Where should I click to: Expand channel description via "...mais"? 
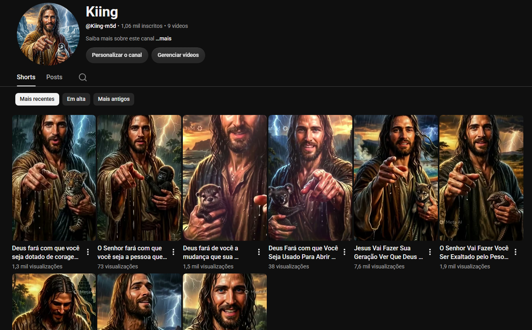164,39
